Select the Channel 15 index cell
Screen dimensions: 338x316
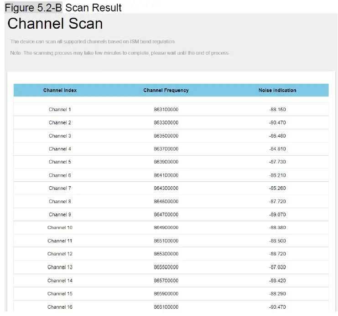pos(60,294)
